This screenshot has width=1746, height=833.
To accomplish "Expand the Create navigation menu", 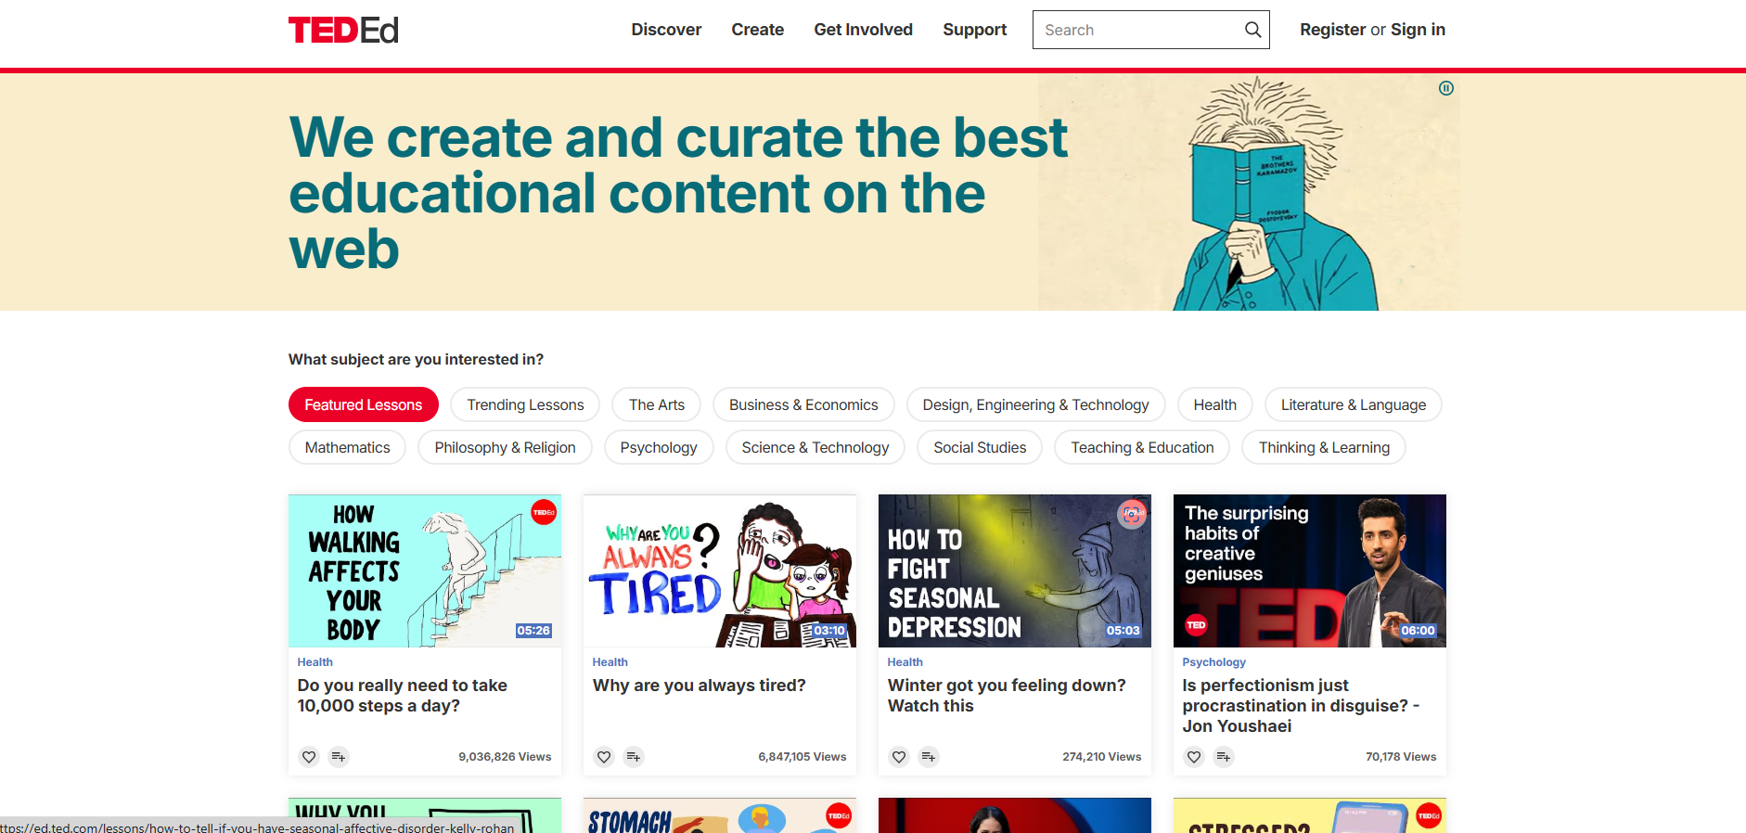I will click(757, 30).
